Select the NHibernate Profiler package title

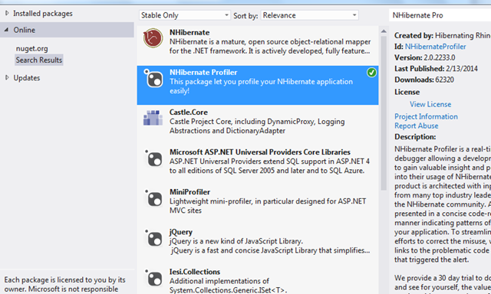[x=203, y=72]
